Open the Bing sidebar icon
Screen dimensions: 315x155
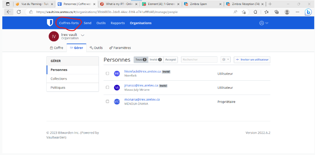308,12
